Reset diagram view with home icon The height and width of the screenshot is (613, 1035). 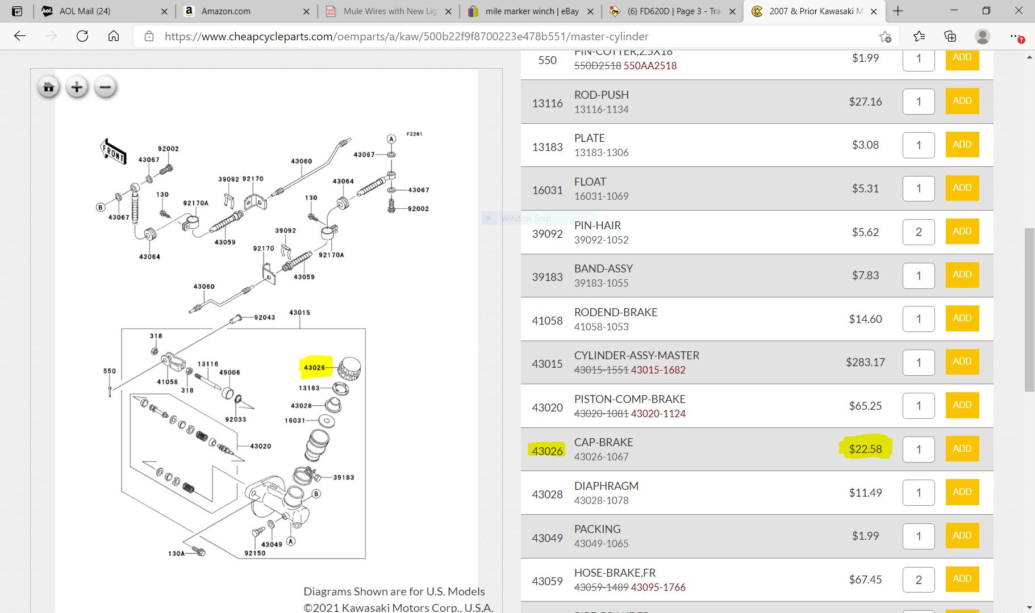[x=49, y=87]
